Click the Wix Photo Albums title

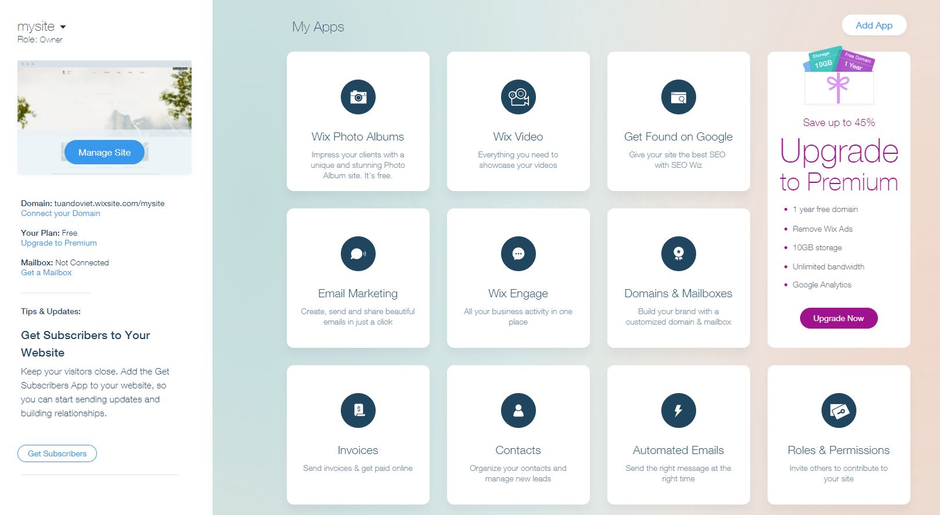358,136
